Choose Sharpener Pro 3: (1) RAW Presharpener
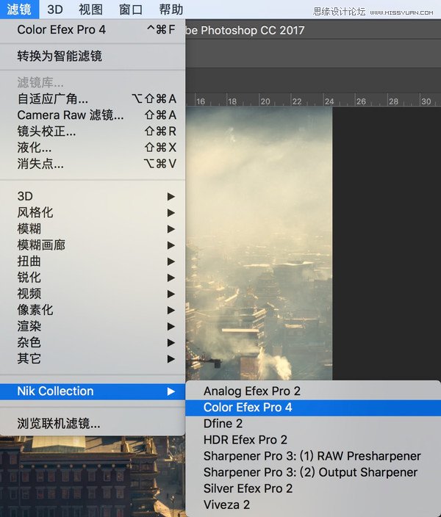 tap(313, 456)
